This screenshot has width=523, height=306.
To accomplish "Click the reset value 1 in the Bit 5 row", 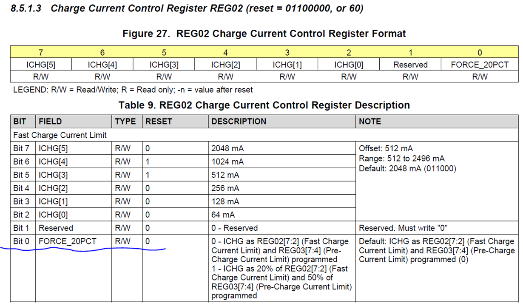I will coord(148,175).
